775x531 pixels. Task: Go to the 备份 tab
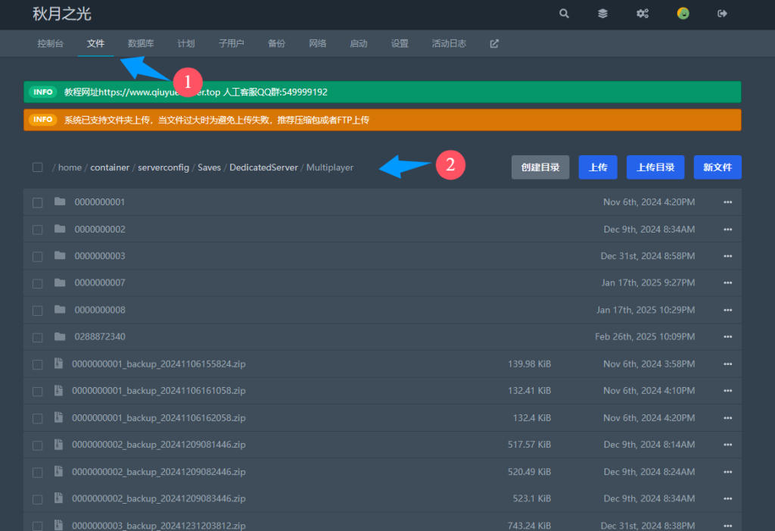tap(276, 44)
